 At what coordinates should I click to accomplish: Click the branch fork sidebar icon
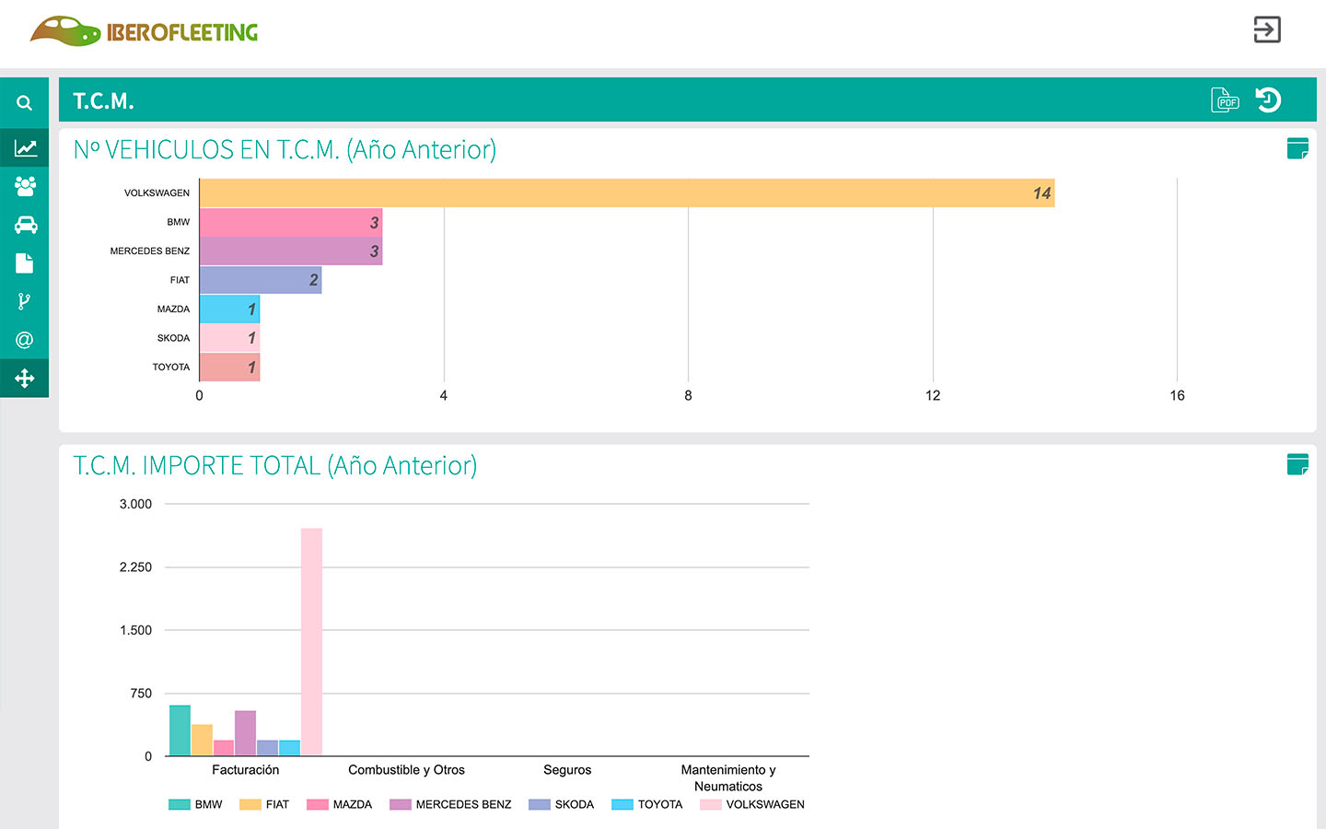pos(25,301)
